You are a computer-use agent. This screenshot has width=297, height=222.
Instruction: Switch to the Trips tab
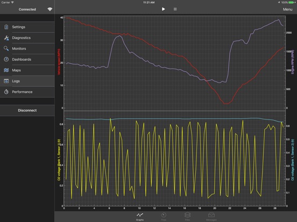[164, 217]
